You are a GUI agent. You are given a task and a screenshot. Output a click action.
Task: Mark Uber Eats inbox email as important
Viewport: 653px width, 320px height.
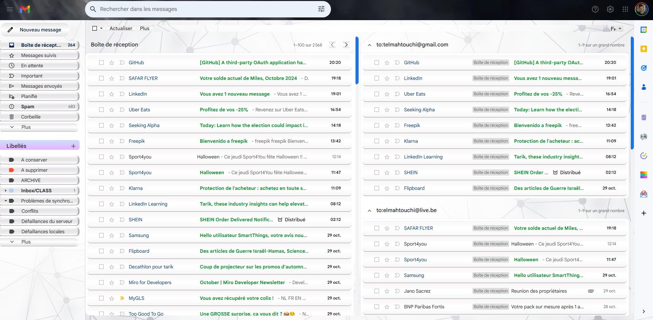coord(122,110)
